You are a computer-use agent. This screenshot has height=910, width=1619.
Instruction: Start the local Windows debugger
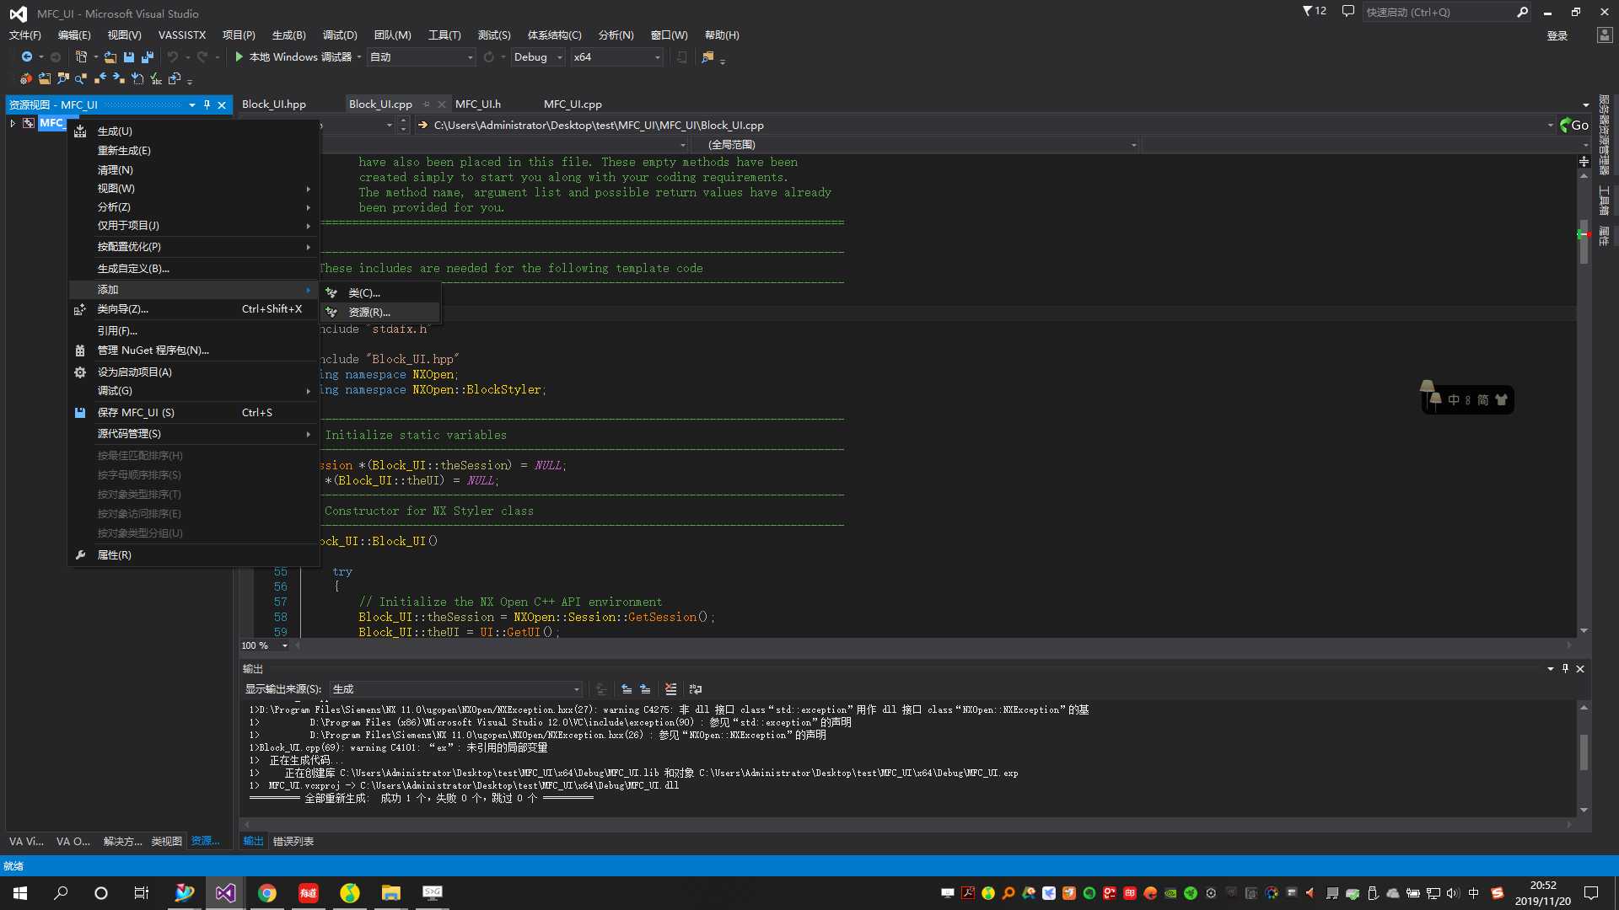[293, 56]
